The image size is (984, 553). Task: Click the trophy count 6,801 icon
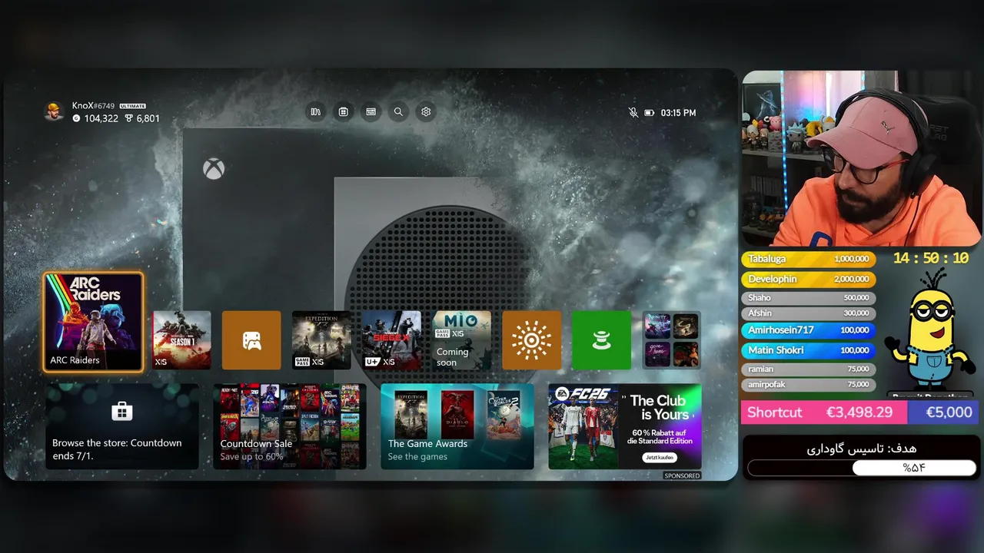pyautogui.click(x=129, y=118)
